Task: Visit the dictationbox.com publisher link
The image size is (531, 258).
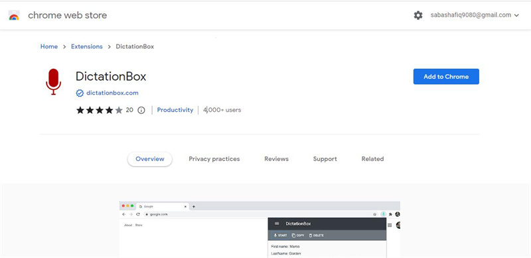Action: pos(112,93)
